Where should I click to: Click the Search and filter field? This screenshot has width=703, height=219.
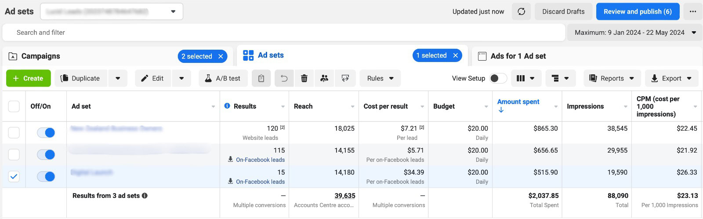point(284,33)
